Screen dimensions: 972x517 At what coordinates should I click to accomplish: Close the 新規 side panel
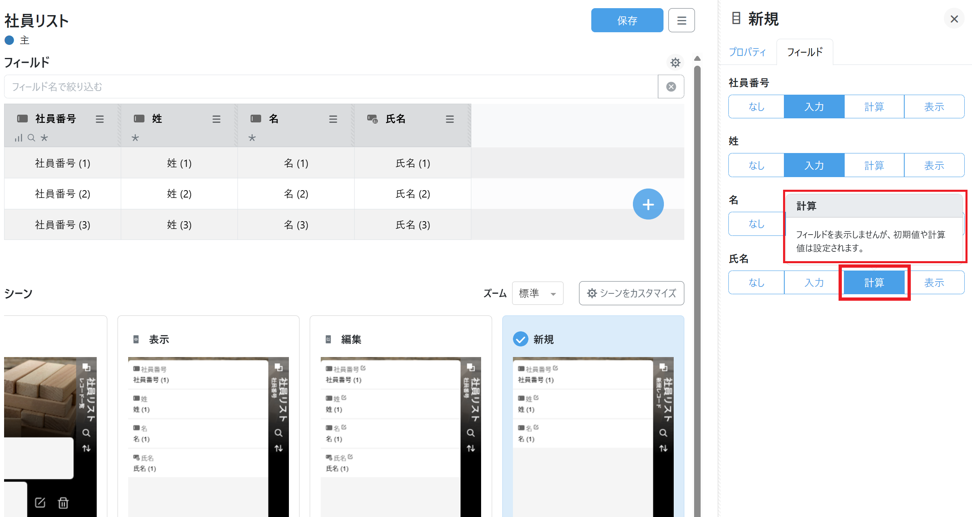tap(954, 19)
